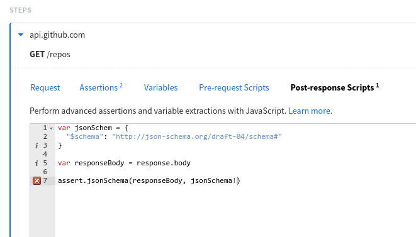Click the json-schema.org URL string
Screen dimensions: 416x237
(197, 136)
